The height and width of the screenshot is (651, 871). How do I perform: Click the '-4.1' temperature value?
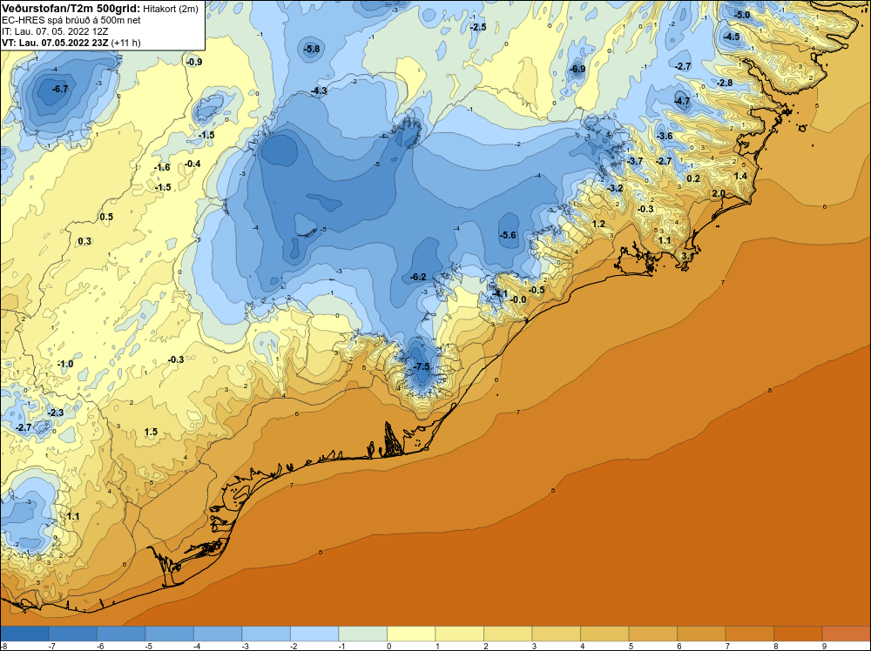[x=499, y=293]
